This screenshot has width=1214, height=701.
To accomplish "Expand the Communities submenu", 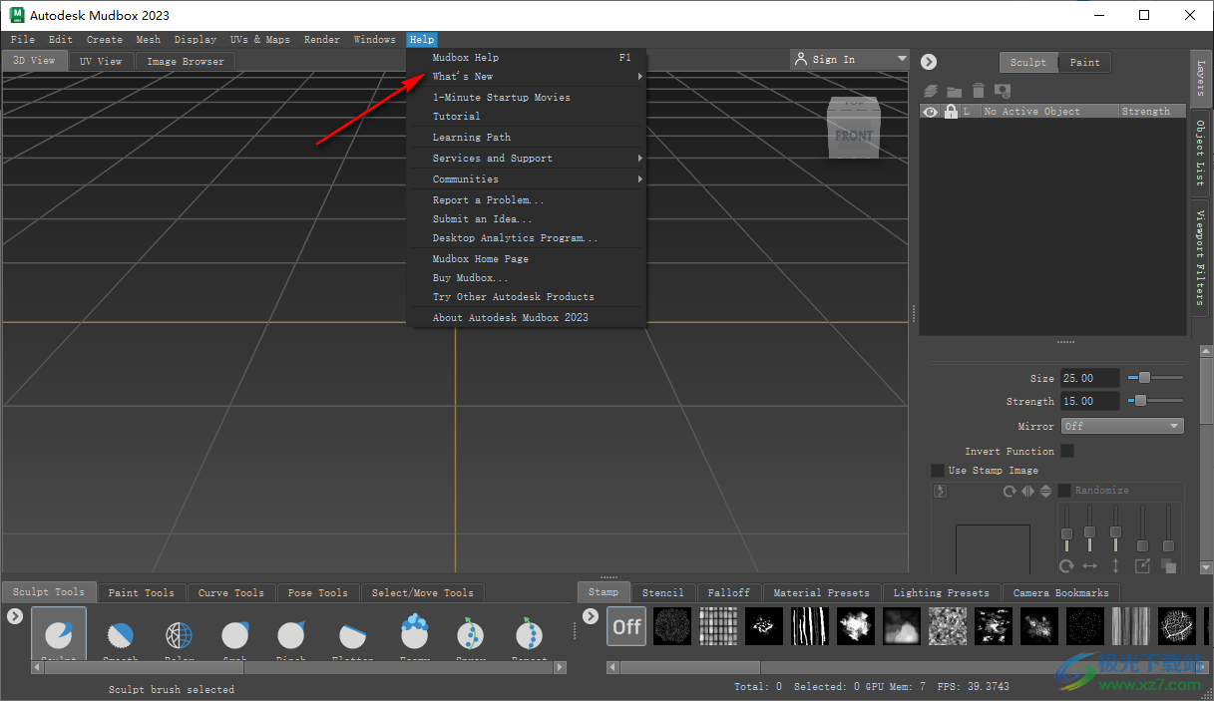I will 528,179.
